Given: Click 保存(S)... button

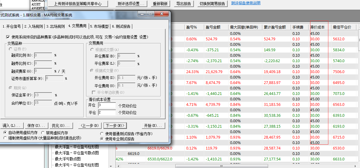Looking at the screenshot, I should click(35, 126).
